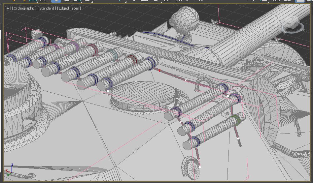This screenshot has width=313, height=183.
Task: Click the red vertex marker on the spline
Action: pos(159,70)
